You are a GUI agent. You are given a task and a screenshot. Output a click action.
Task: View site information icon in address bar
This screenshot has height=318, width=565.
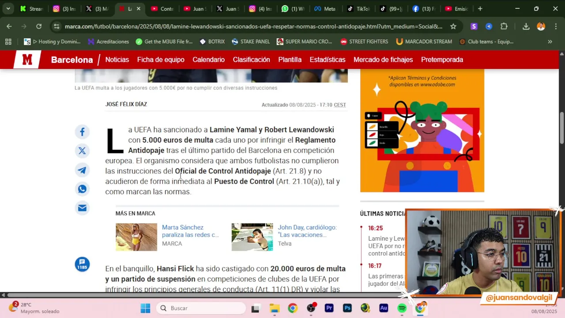click(x=56, y=26)
